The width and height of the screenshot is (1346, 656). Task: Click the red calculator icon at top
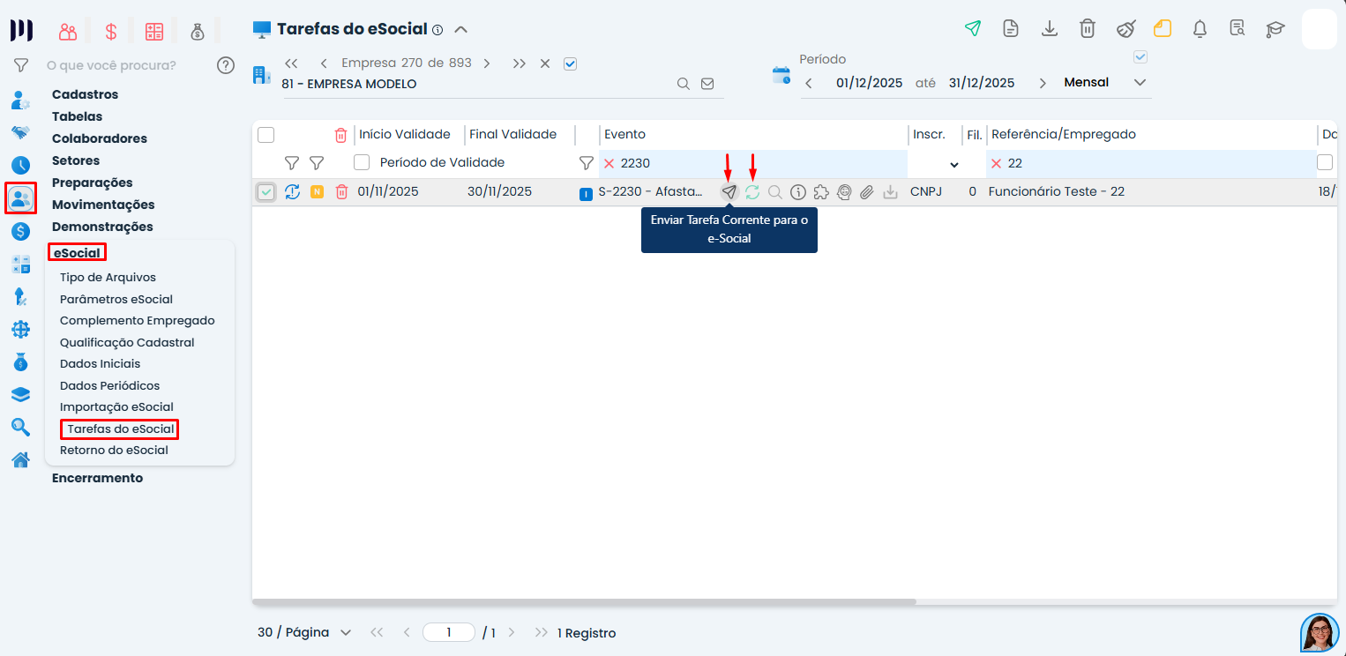pyautogui.click(x=154, y=32)
